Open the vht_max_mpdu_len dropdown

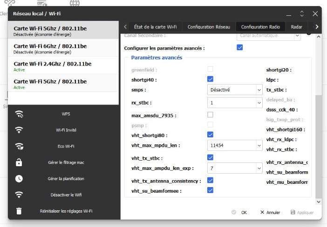[x=235, y=146]
